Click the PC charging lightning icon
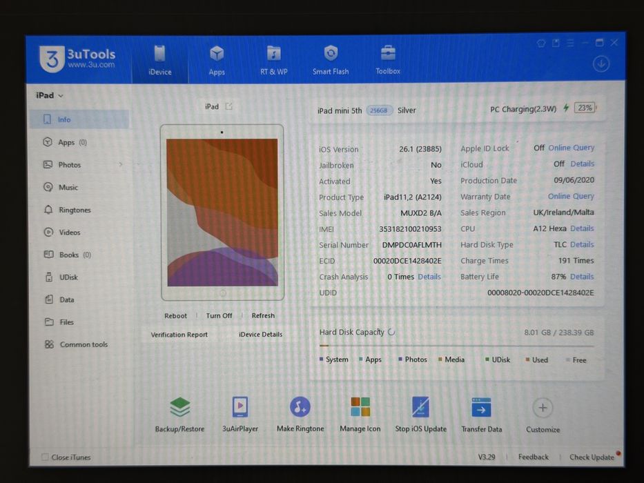The image size is (644, 483). coord(566,108)
